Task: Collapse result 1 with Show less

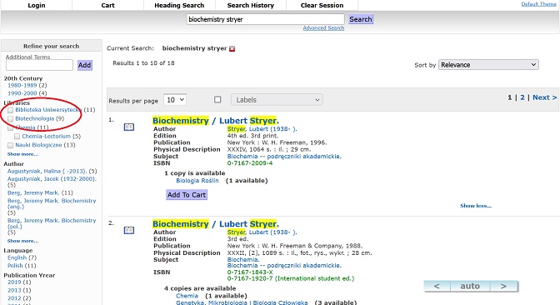Action: point(476,206)
